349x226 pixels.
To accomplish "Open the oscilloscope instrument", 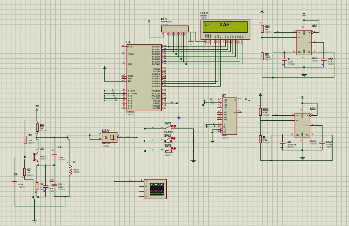I will coord(155,189).
